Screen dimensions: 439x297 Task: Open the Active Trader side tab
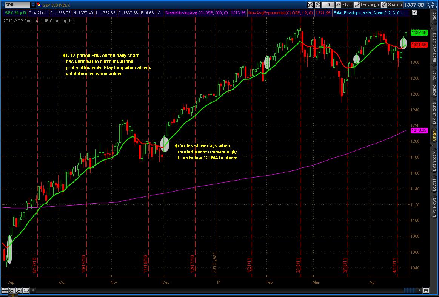point(434,84)
